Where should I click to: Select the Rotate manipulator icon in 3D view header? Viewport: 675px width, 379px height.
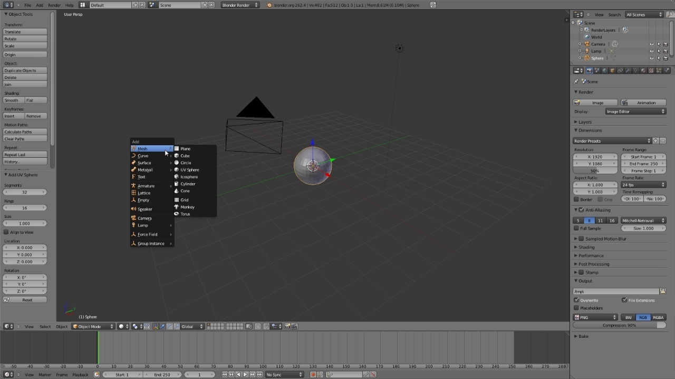169,326
